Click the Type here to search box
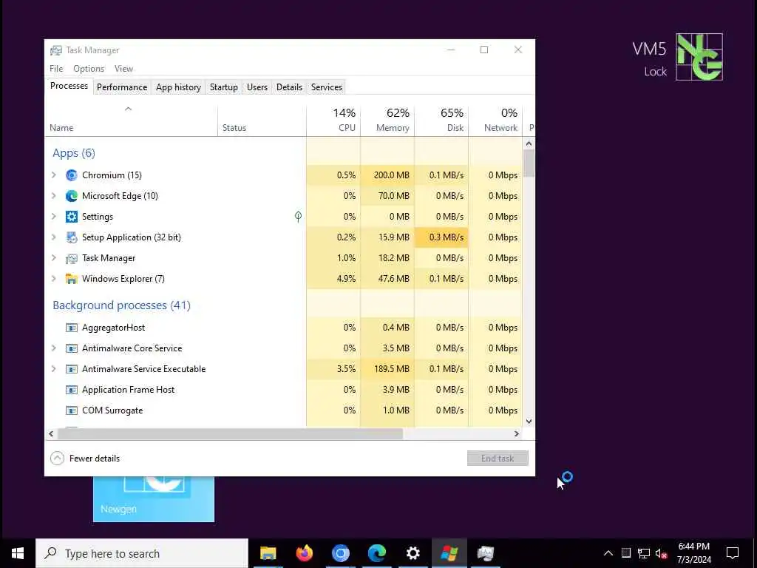Screen dimensions: 757x568 [142, 553]
